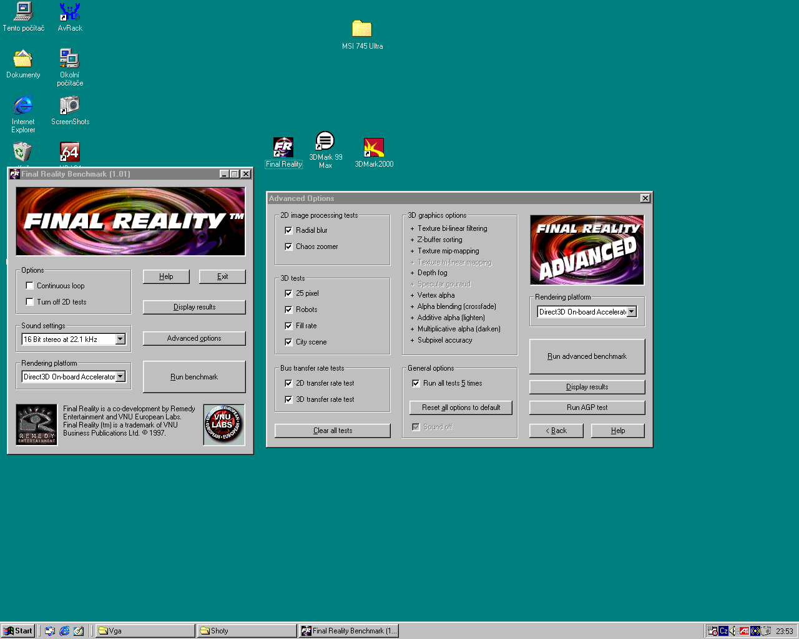The height and width of the screenshot is (639, 799).
Task: Expand the Sound settings dropdown
Action: tap(120, 339)
